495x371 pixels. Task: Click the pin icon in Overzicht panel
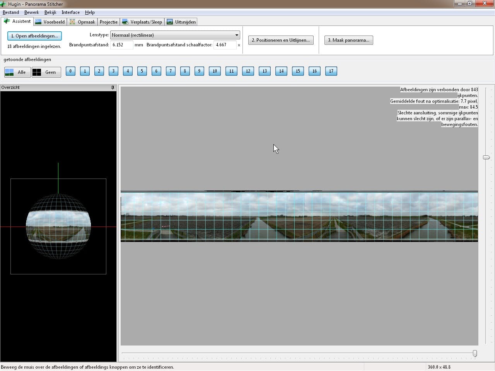[113, 88]
